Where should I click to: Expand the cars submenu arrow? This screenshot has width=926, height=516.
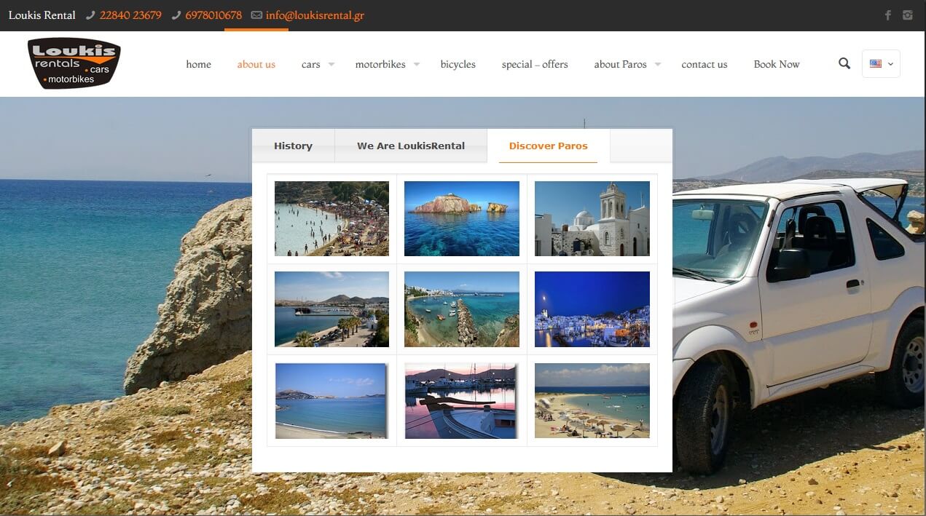click(331, 64)
